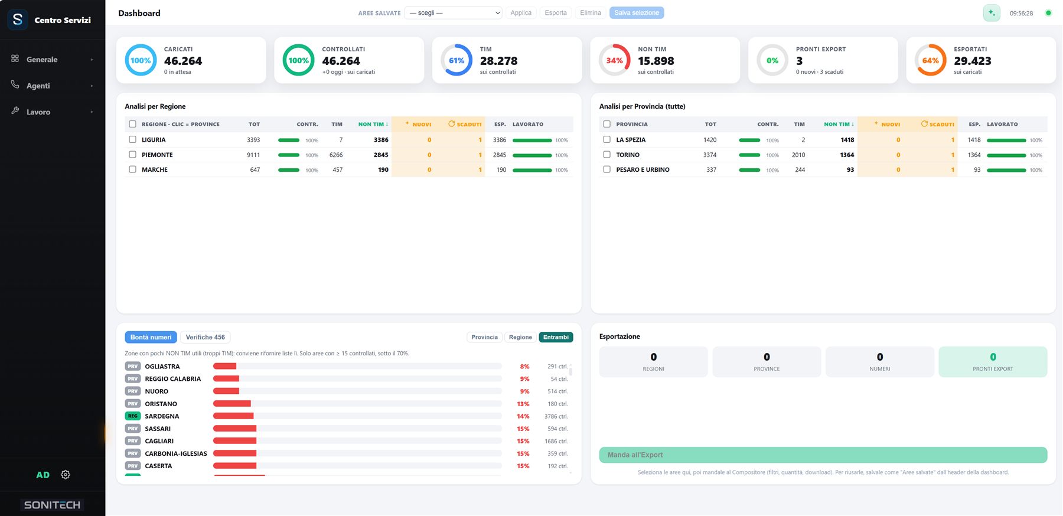Click the SONITECH logo at sidebar bottom
This screenshot has height=516, width=1063.
(52, 505)
